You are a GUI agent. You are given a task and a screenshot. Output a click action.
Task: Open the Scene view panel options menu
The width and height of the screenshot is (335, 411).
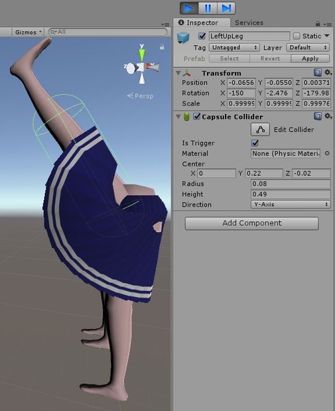click(165, 25)
